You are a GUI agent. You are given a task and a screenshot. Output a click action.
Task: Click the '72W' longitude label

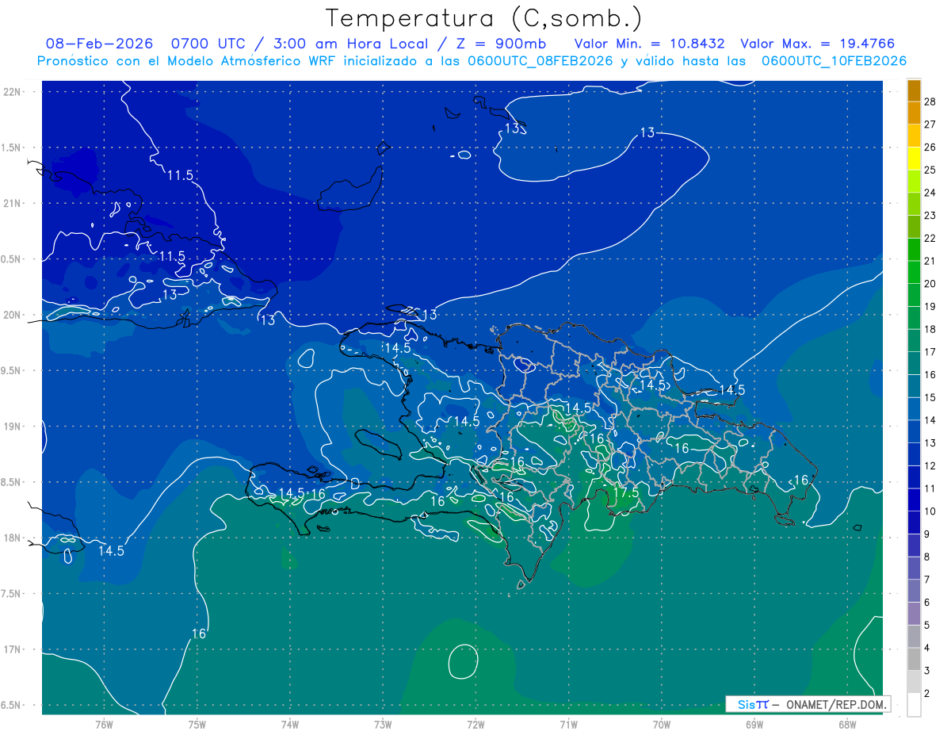tap(475, 725)
